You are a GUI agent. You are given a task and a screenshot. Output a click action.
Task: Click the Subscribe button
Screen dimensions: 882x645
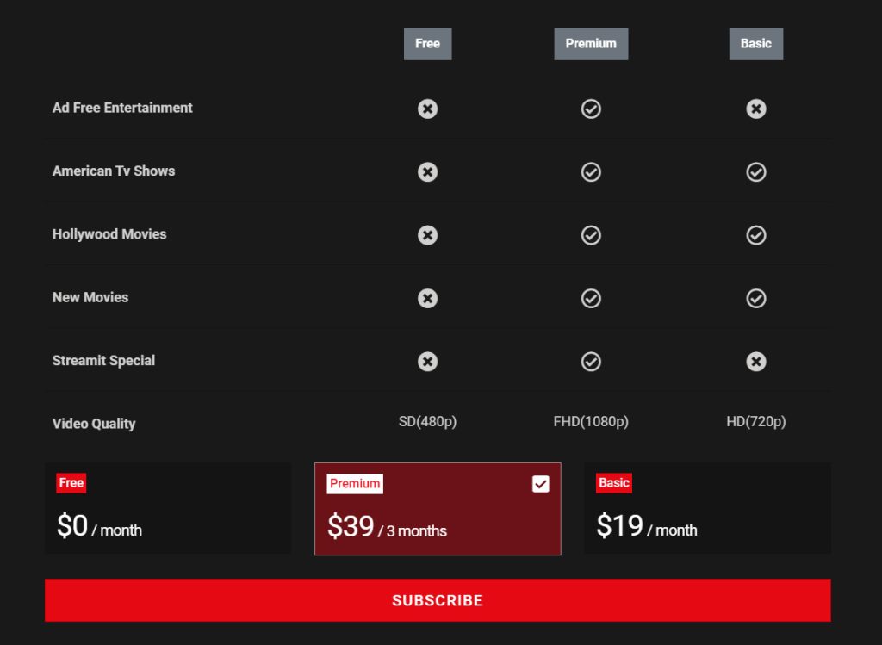click(x=438, y=600)
